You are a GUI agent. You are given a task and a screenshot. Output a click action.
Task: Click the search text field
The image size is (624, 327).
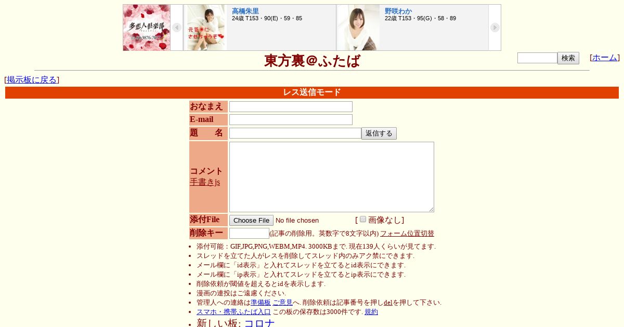pos(537,58)
